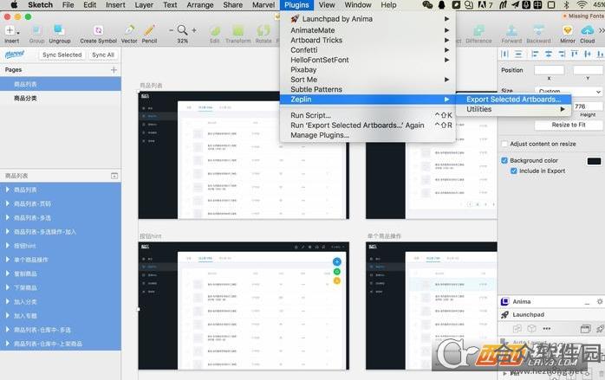Add a new page with plus icon
The width and height of the screenshot is (605, 380).
click(114, 70)
